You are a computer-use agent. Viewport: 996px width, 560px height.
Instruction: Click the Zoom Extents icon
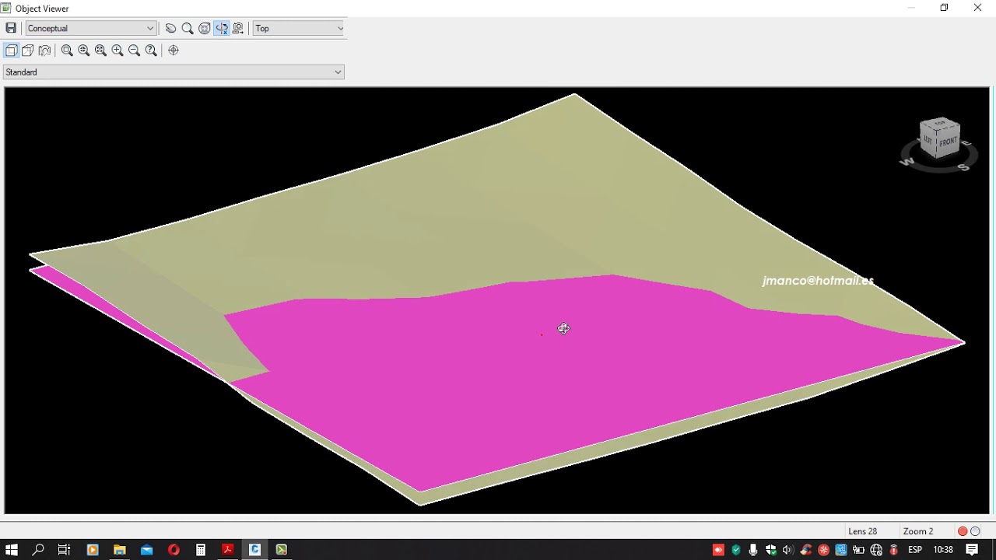tap(100, 50)
